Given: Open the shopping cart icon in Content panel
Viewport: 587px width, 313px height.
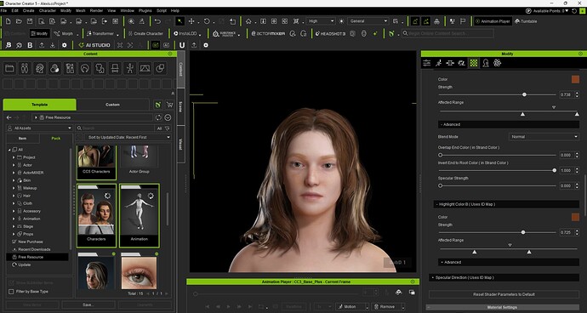Looking at the screenshot, I should [169, 105].
